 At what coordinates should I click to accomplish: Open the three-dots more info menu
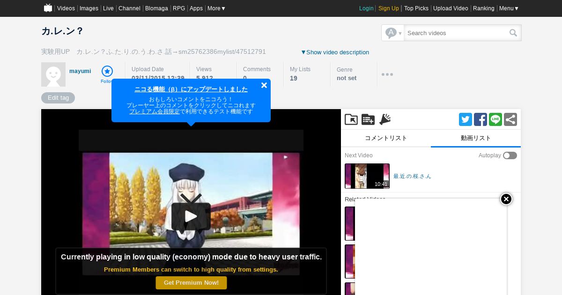coord(387,74)
